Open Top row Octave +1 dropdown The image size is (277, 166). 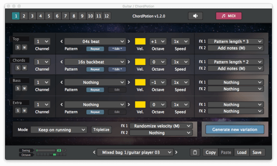pos(158,41)
